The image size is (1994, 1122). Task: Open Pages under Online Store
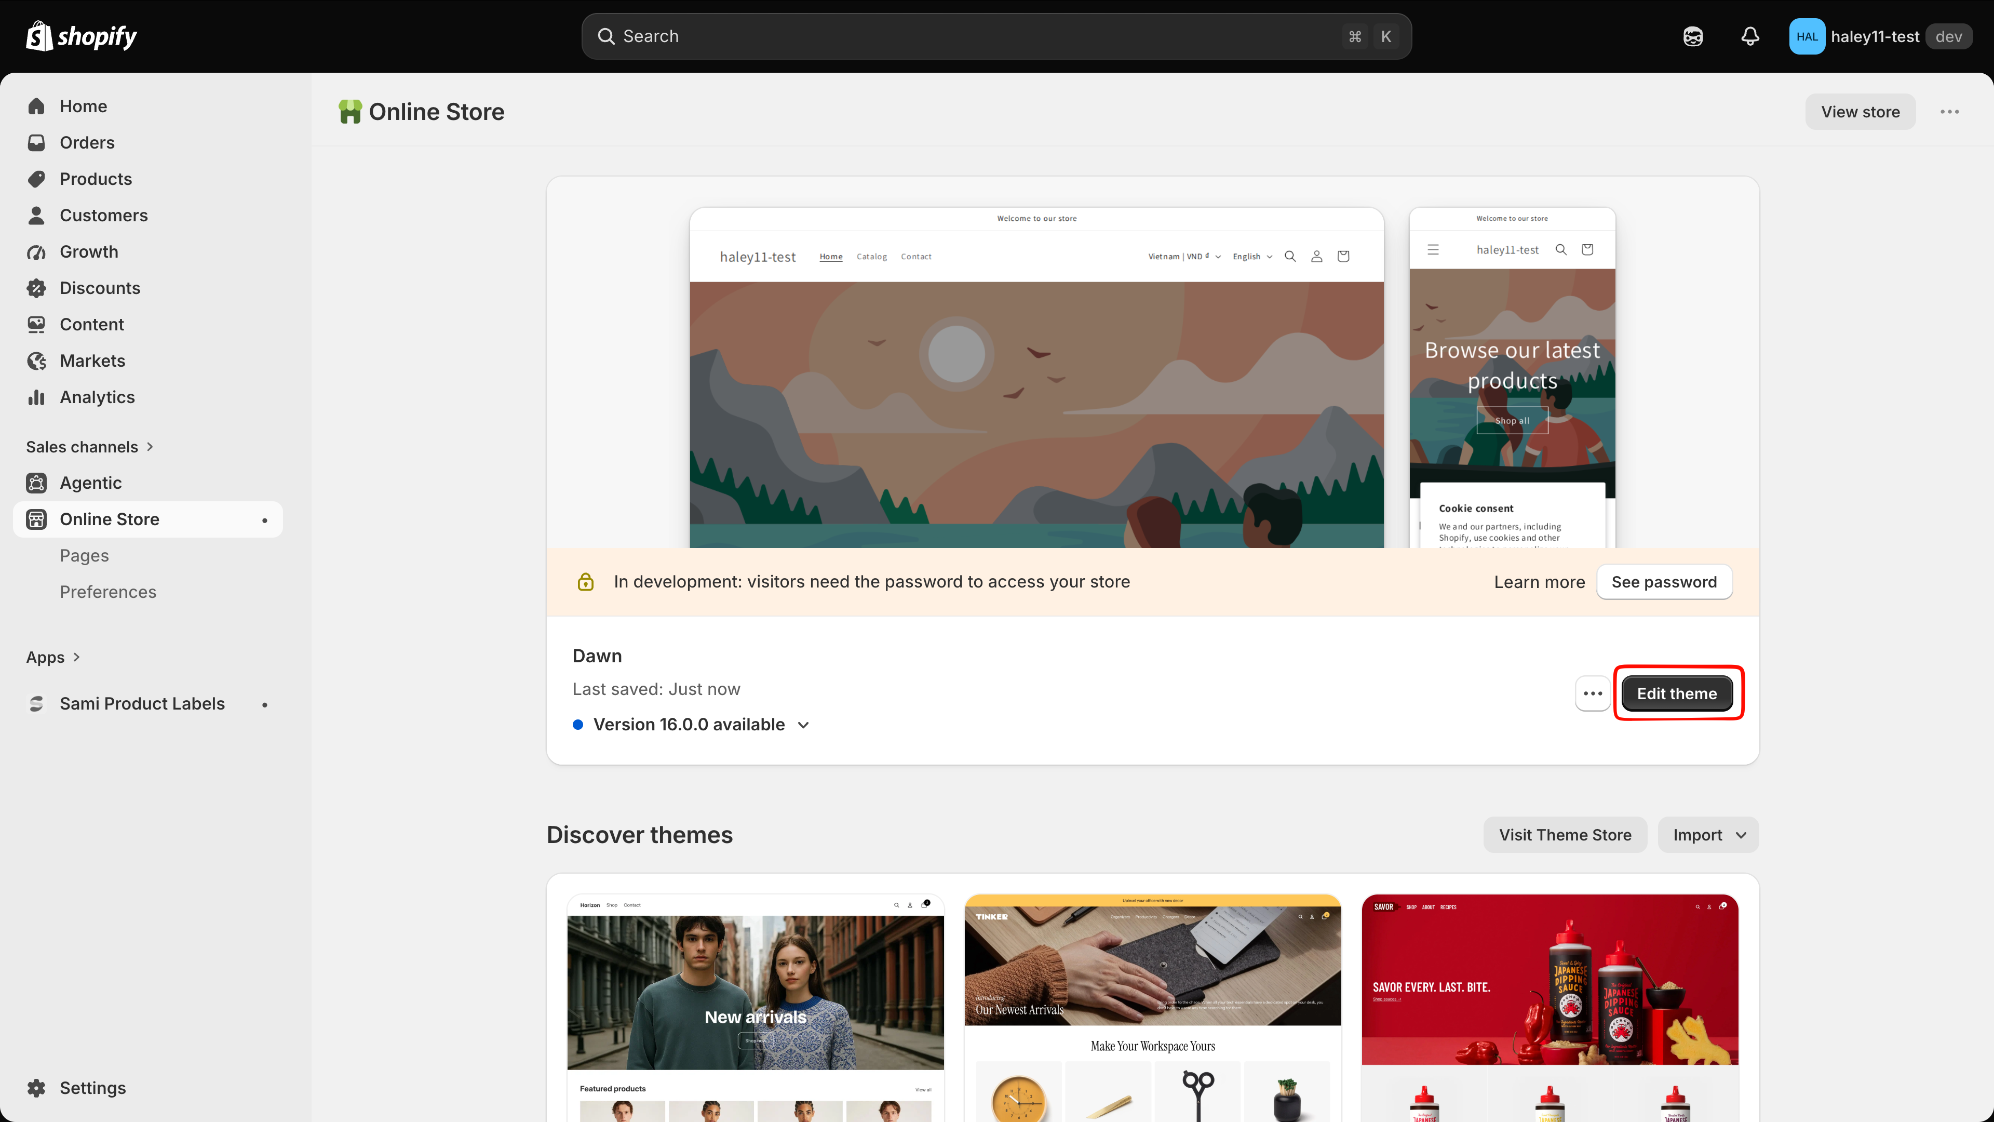[84, 556]
